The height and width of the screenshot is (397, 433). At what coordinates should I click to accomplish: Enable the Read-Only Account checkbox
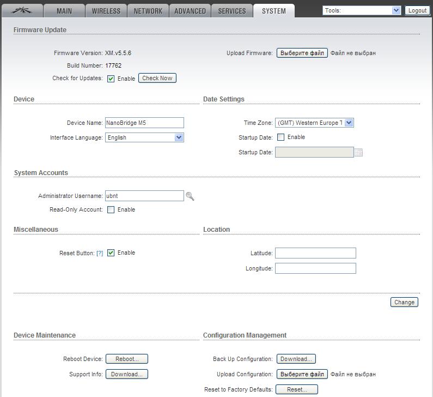111,210
